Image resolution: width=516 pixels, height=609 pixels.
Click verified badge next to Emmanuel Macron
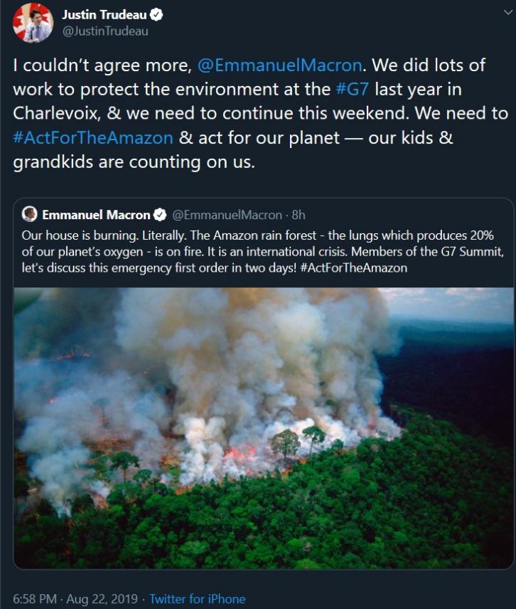click(161, 215)
